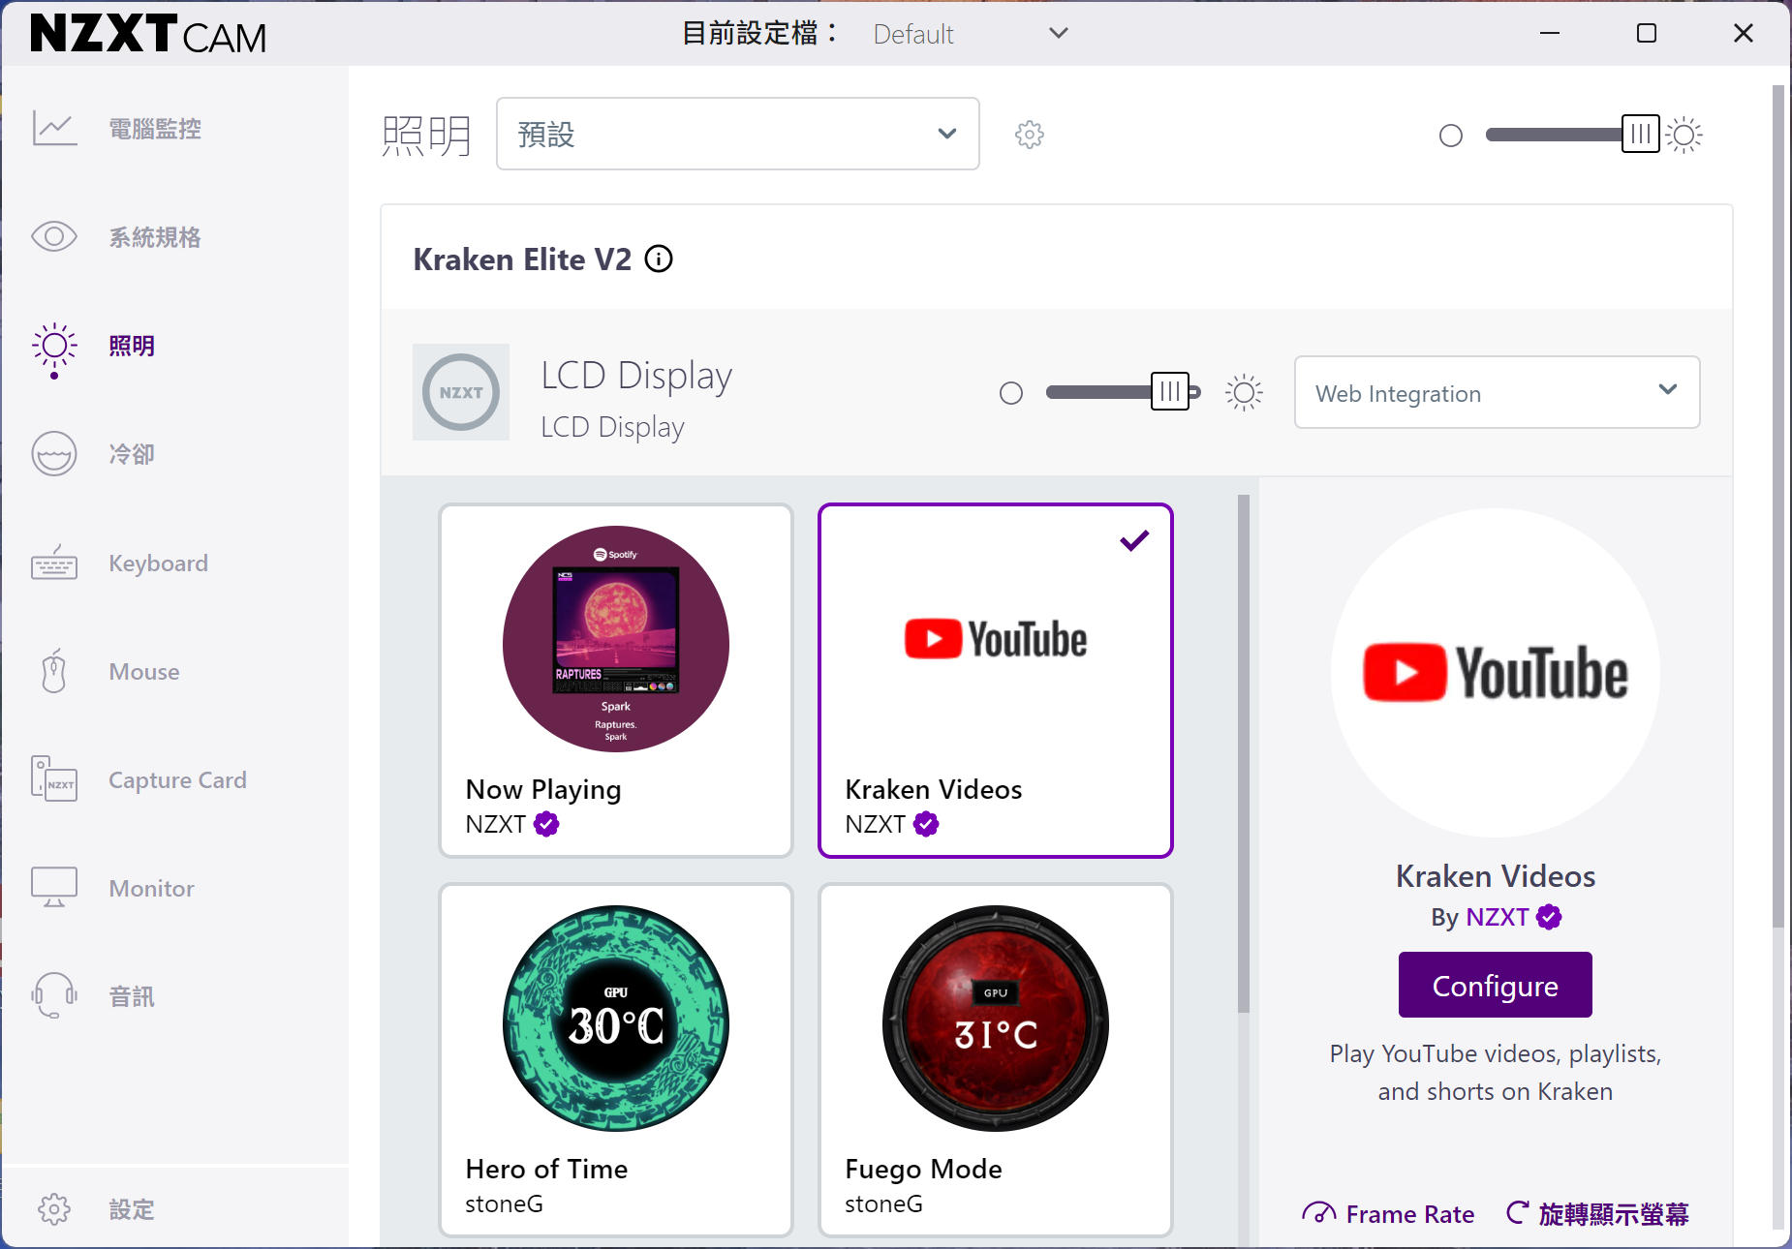1792x1249 pixels.
Task: Click the verified badge under Now Playing
Action: 546,824
